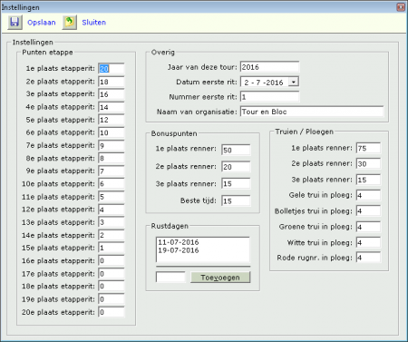The height and width of the screenshot is (342, 408).
Task: Select the 3e plaats etapperit field
Action: coord(112,94)
